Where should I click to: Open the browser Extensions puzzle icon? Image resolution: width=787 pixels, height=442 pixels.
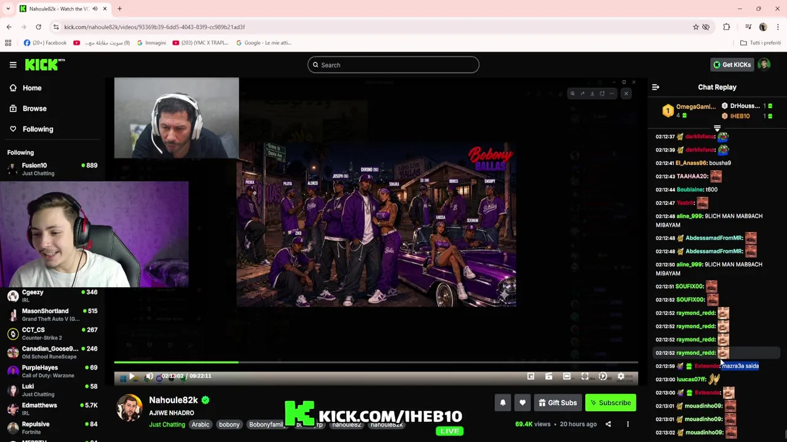point(726,27)
